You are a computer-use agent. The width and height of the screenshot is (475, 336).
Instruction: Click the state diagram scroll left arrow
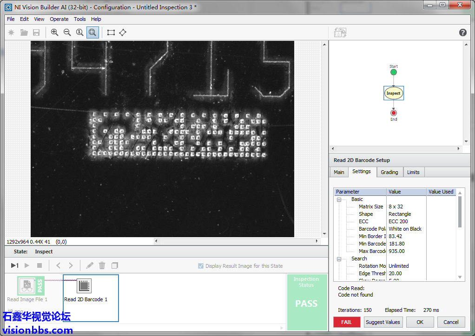pyautogui.click(x=333, y=149)
